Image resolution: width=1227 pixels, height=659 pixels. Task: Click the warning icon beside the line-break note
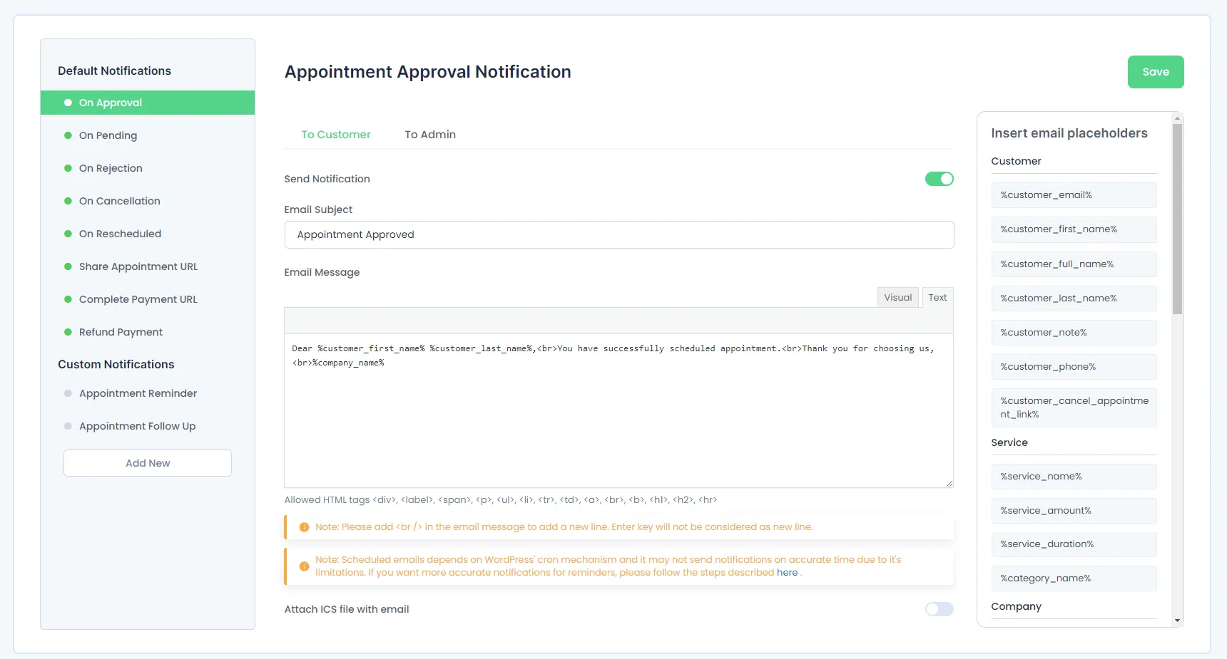(304, 527)
